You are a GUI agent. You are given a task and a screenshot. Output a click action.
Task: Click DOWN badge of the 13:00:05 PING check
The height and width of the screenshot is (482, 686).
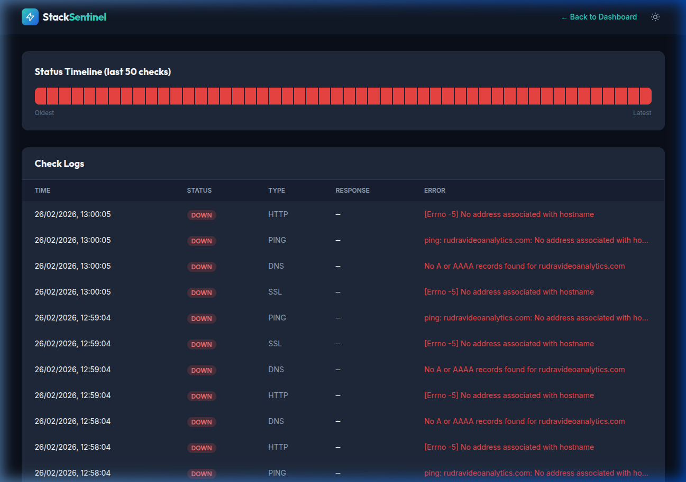(x=202, y=241)
